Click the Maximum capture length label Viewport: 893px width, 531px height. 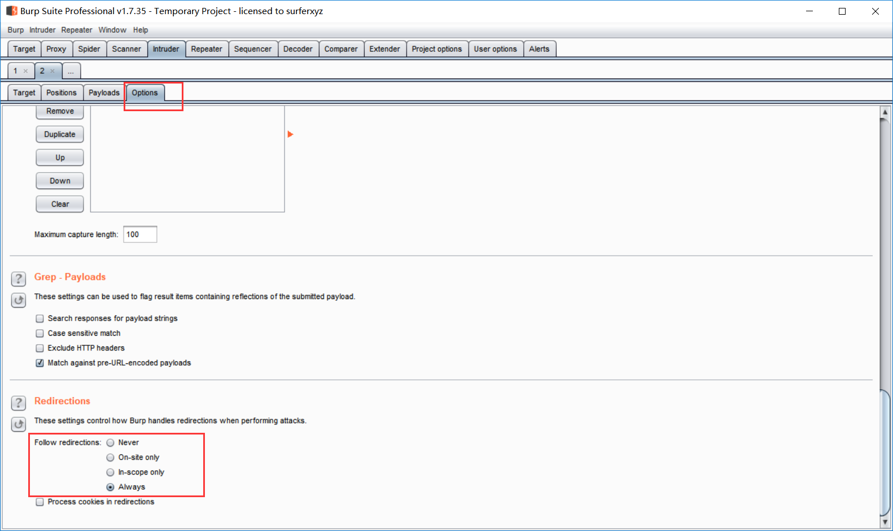[76, 235]
